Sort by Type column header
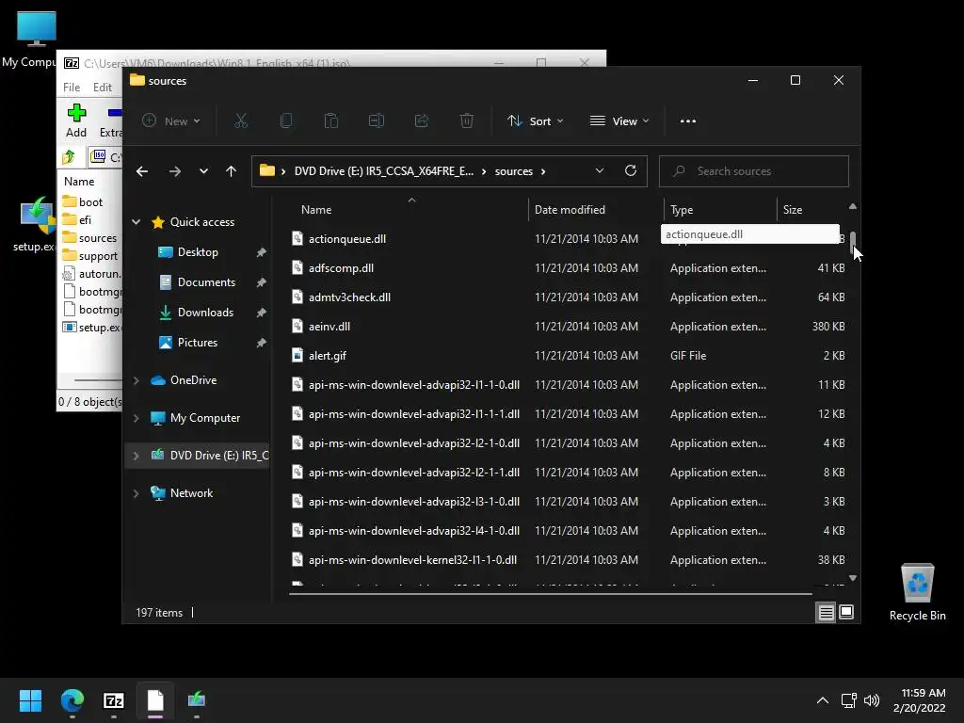 tap(720, 210)
